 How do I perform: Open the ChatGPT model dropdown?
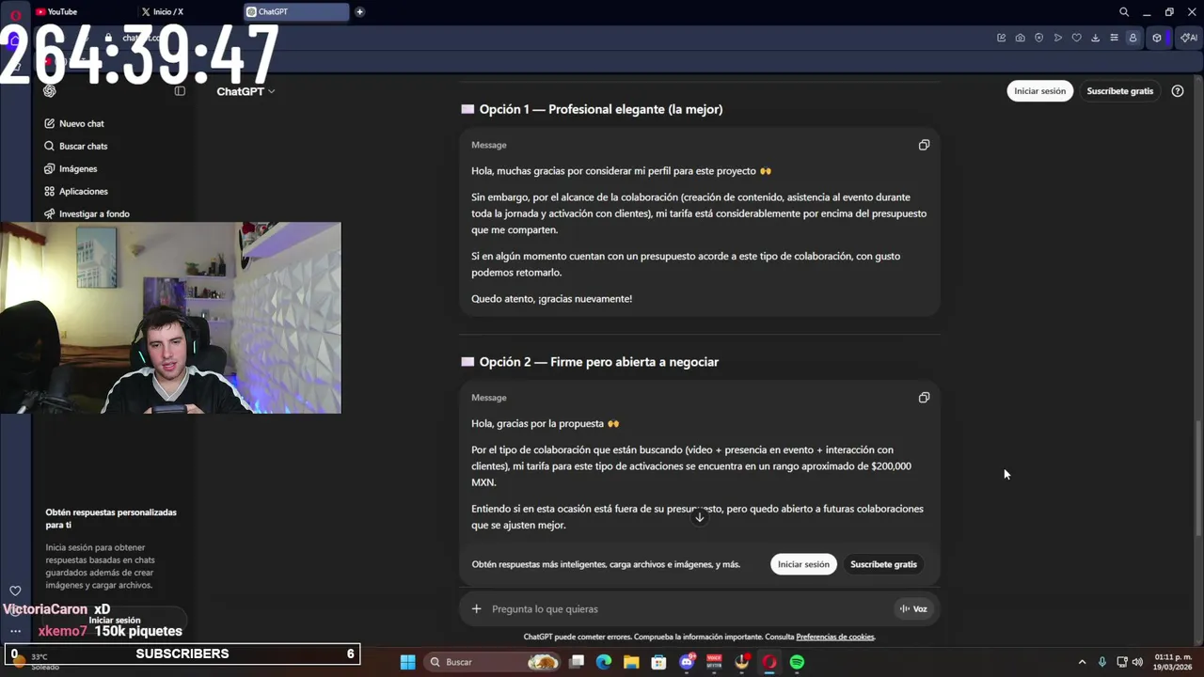(x=246, y=91)
